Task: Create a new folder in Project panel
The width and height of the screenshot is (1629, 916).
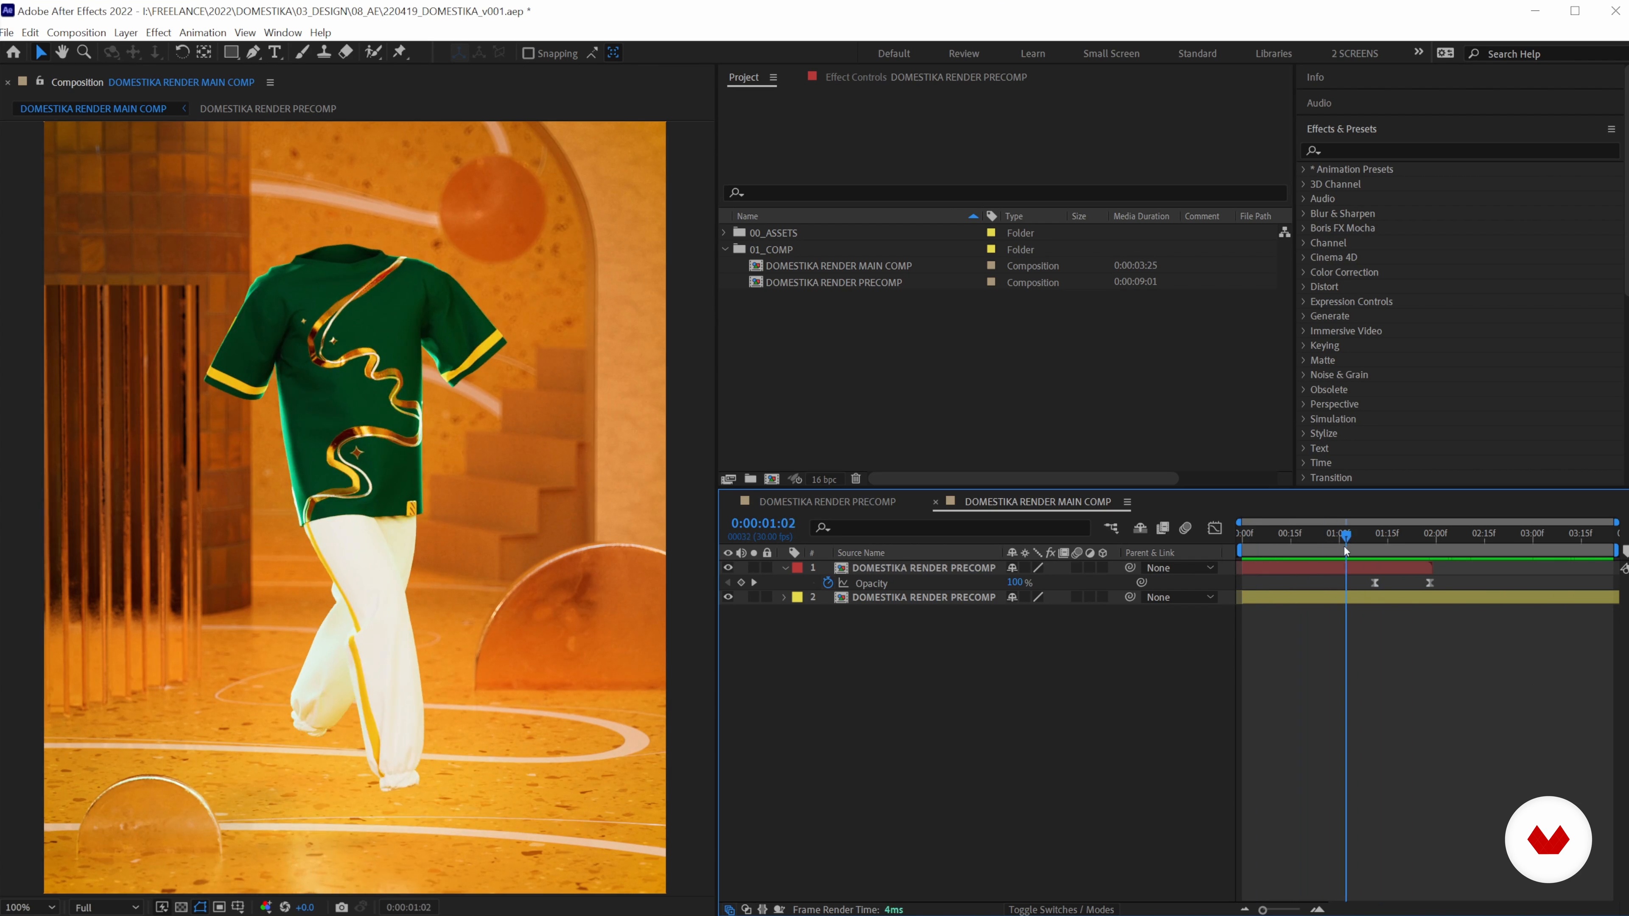Action: [x=750, y=479]
